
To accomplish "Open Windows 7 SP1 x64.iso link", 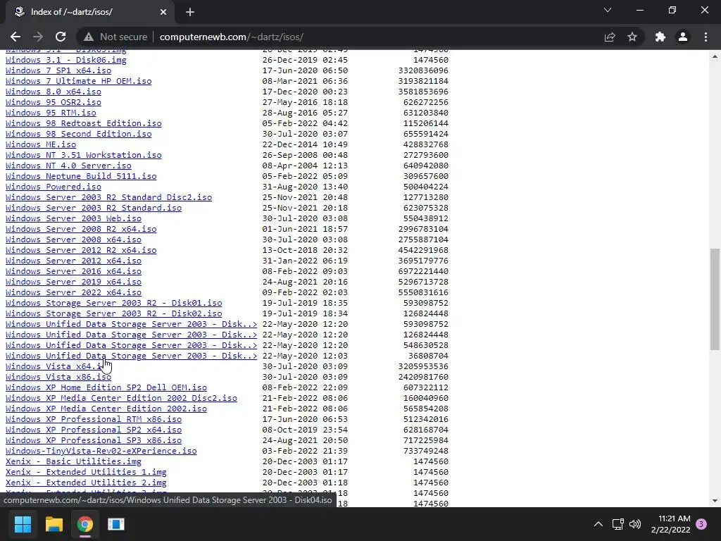I will click(58, 70).
